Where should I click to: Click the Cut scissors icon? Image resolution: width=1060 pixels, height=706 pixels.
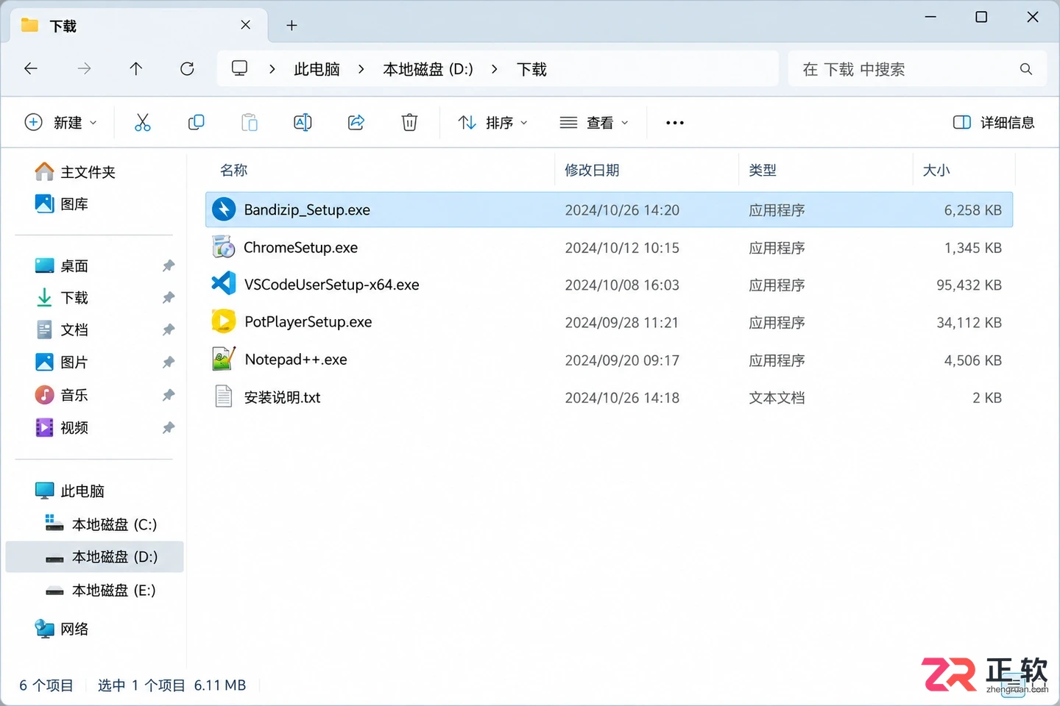coord(142,122)
